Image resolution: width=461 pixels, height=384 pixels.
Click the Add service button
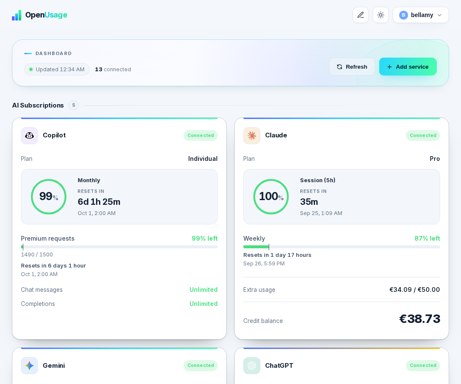408,67
